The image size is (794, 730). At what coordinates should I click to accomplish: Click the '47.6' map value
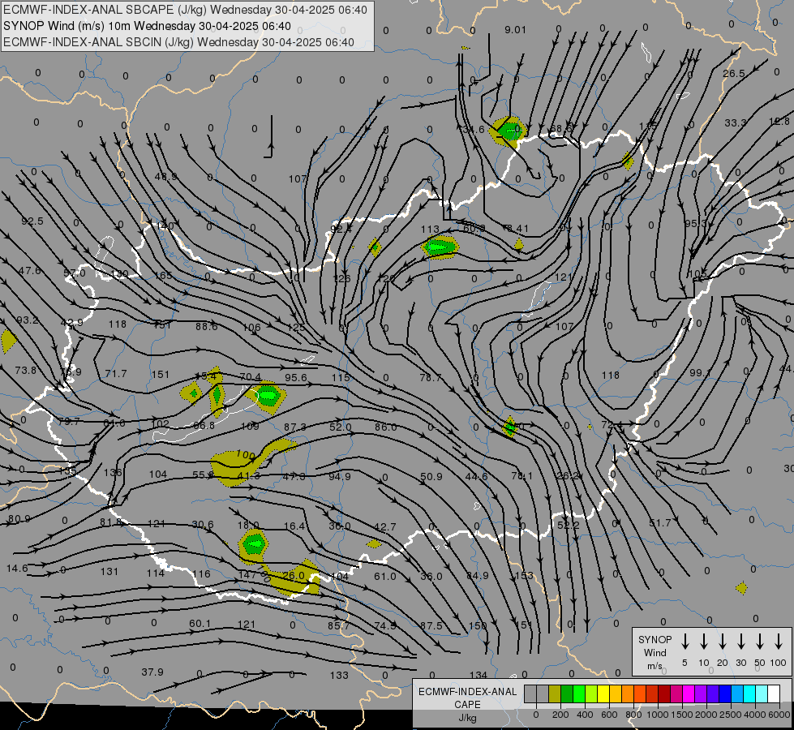tap(29, 271)
